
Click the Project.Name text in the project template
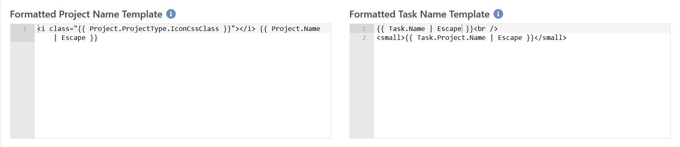[x=296, y=29]
